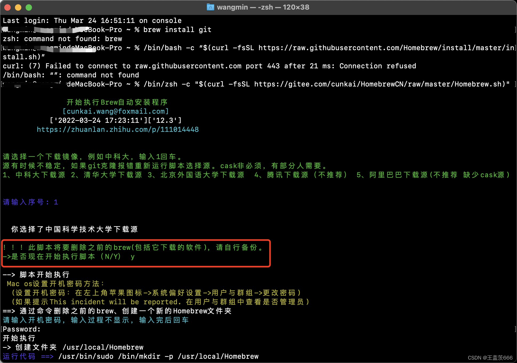Click the mirror option 1 中科大下载源
The image size is (517, 363).
pyautogui.click(x=34, y=175)
